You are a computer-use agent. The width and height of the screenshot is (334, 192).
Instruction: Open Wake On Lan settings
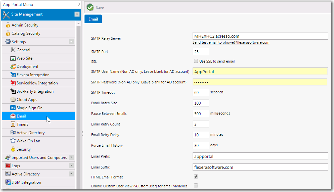click(27, 141)
